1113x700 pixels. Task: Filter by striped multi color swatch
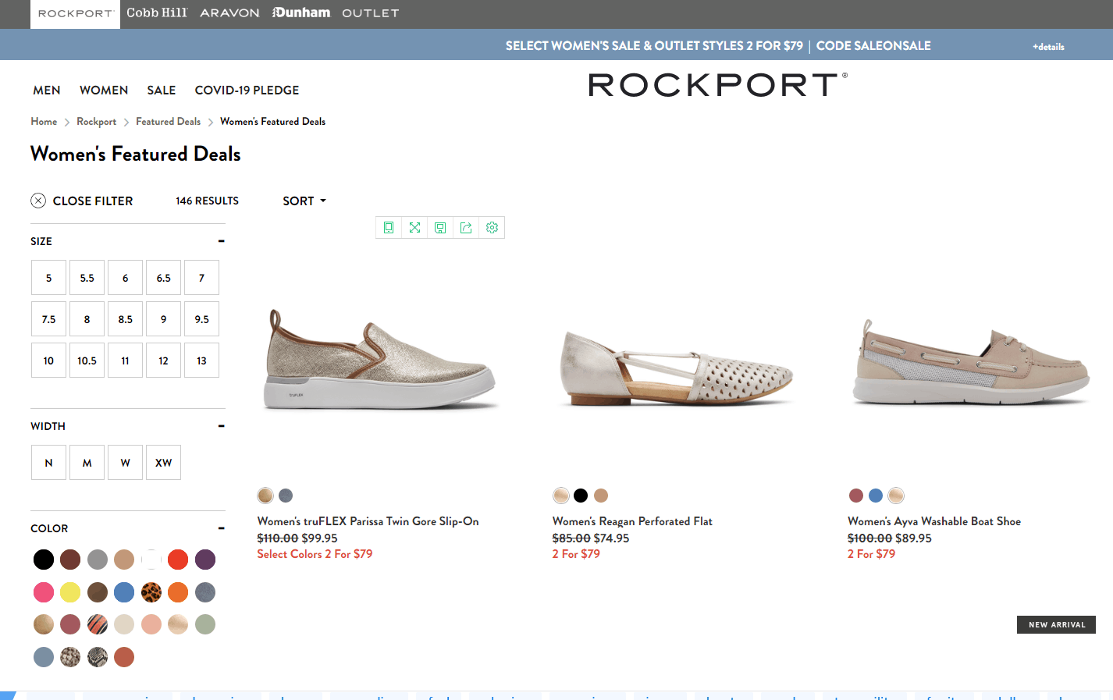[x=98, y=624]
